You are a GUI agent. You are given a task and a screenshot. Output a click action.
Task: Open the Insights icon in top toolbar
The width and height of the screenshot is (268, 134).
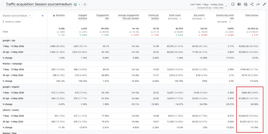(245, 5)
